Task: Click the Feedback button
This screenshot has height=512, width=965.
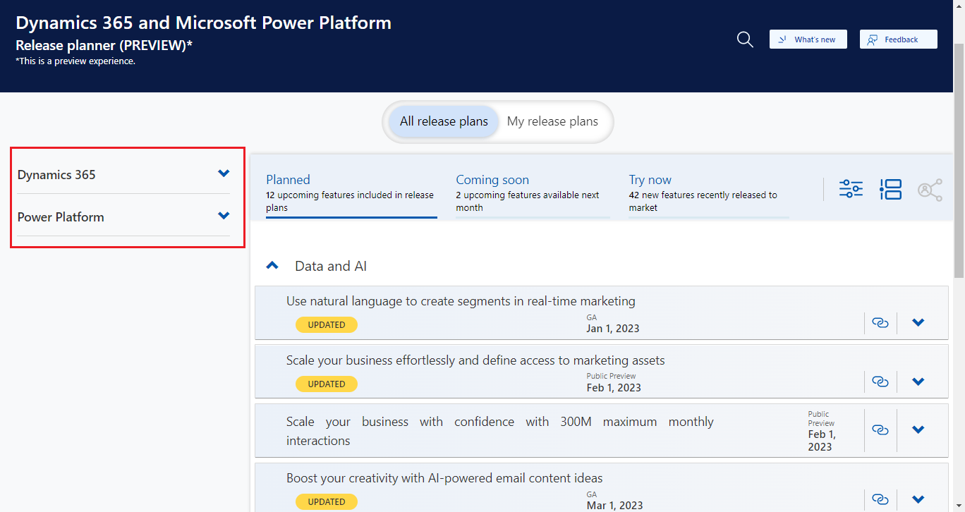Action: click(898, 39)
